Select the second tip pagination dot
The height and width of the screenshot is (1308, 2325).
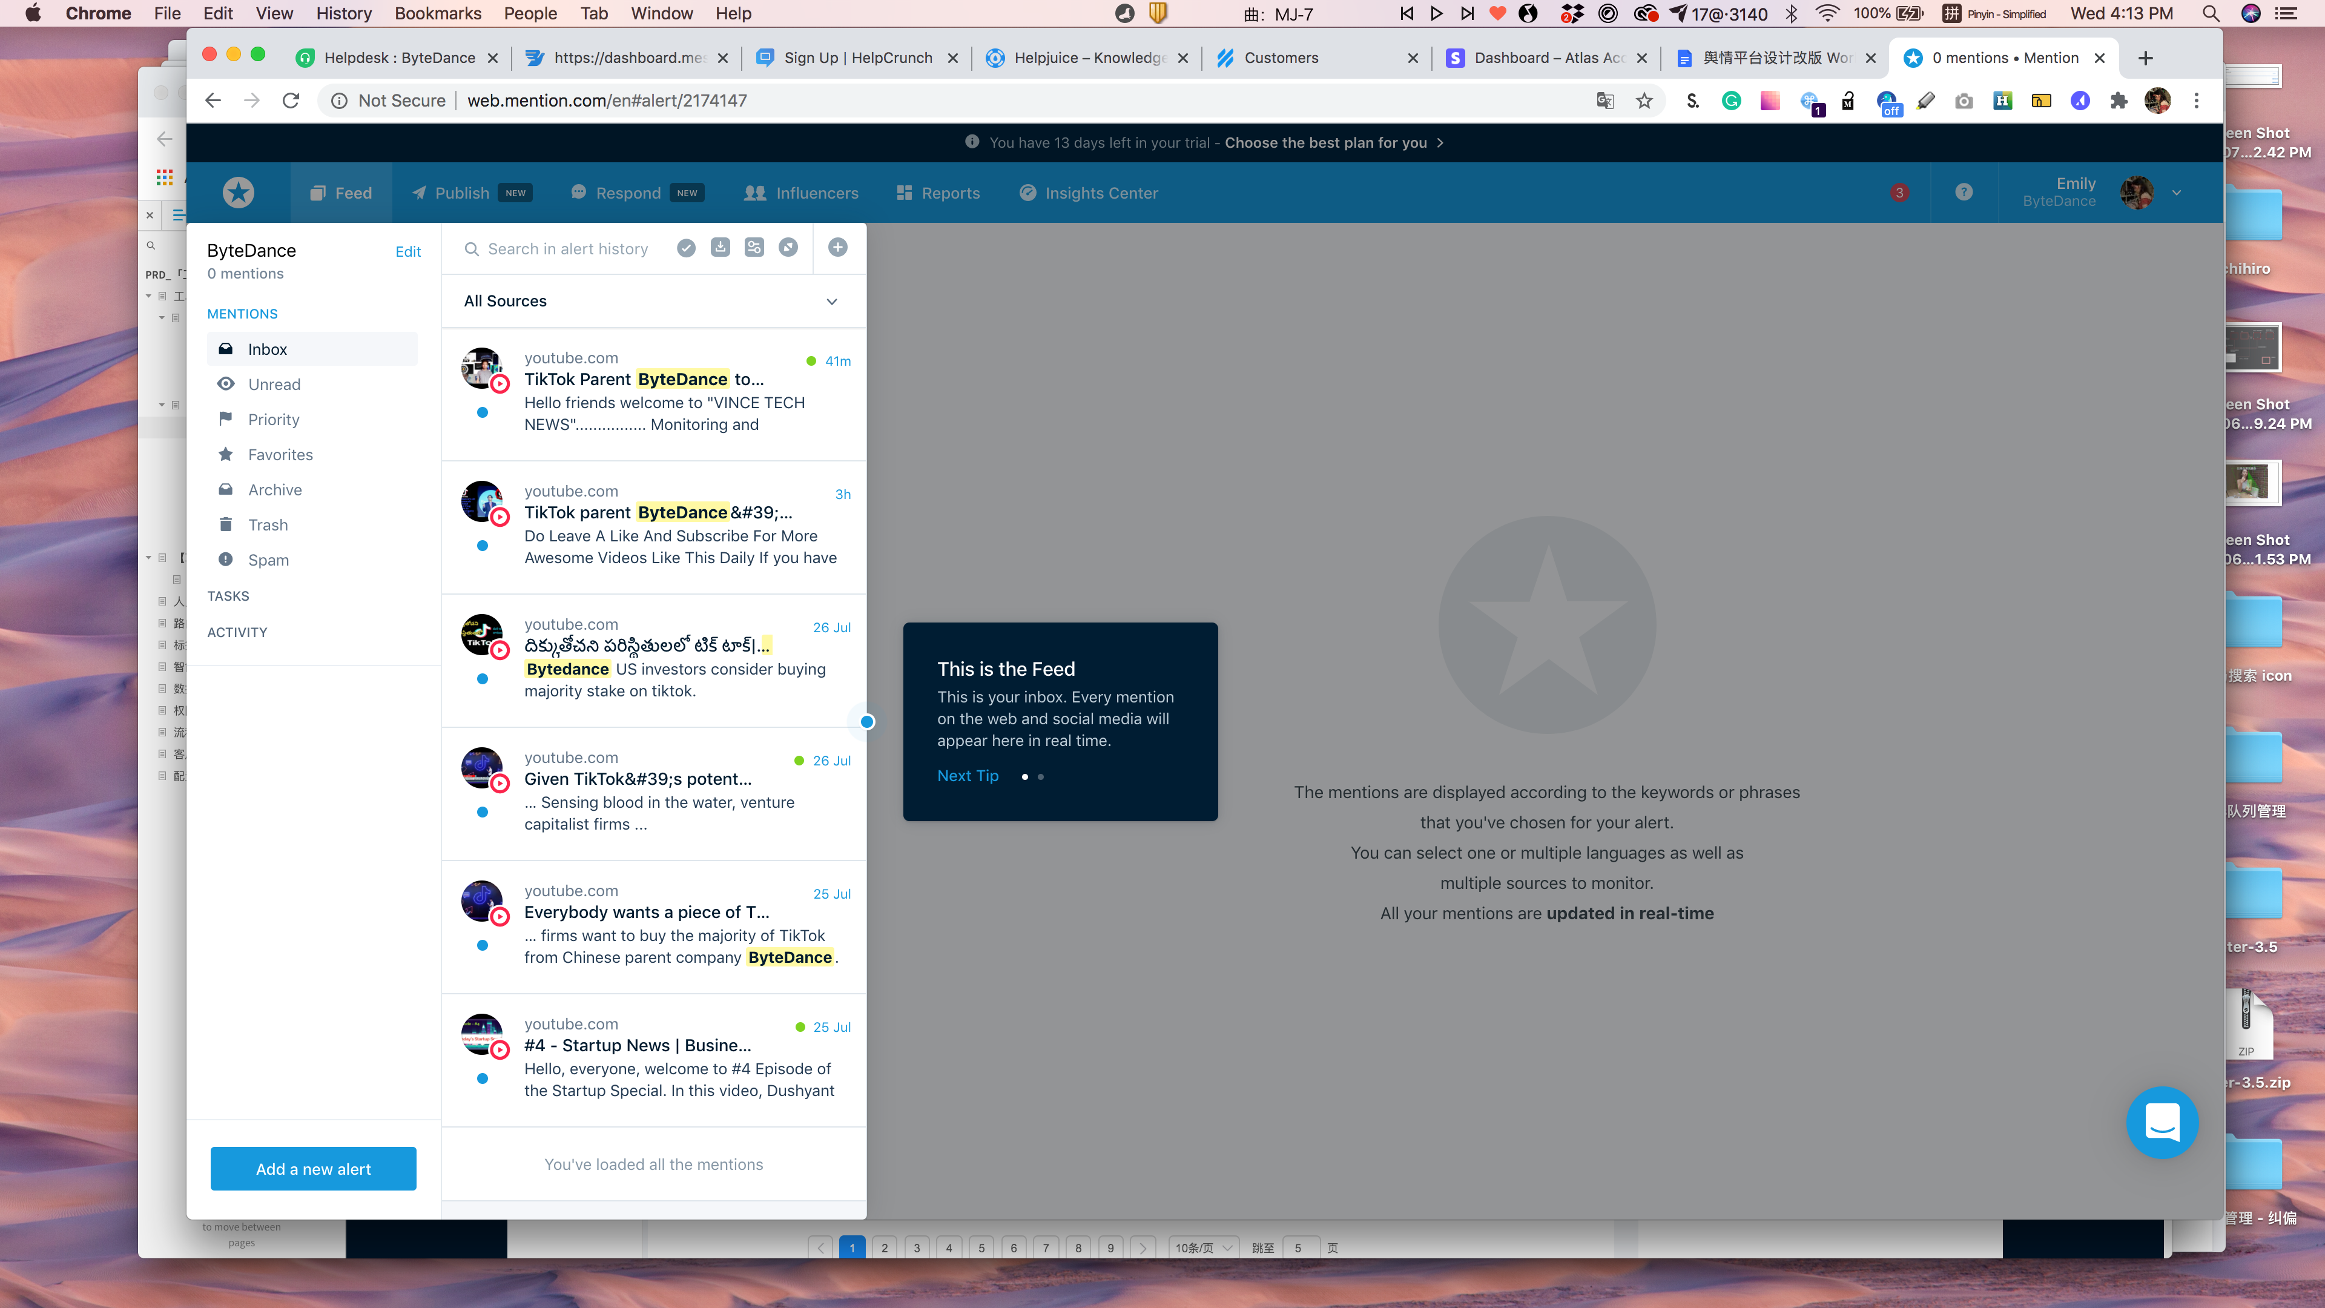pyautogui.click(x=1041, y=776)
